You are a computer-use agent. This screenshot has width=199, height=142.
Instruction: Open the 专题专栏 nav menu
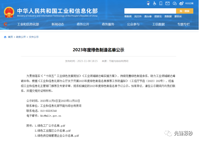(184, 24)
